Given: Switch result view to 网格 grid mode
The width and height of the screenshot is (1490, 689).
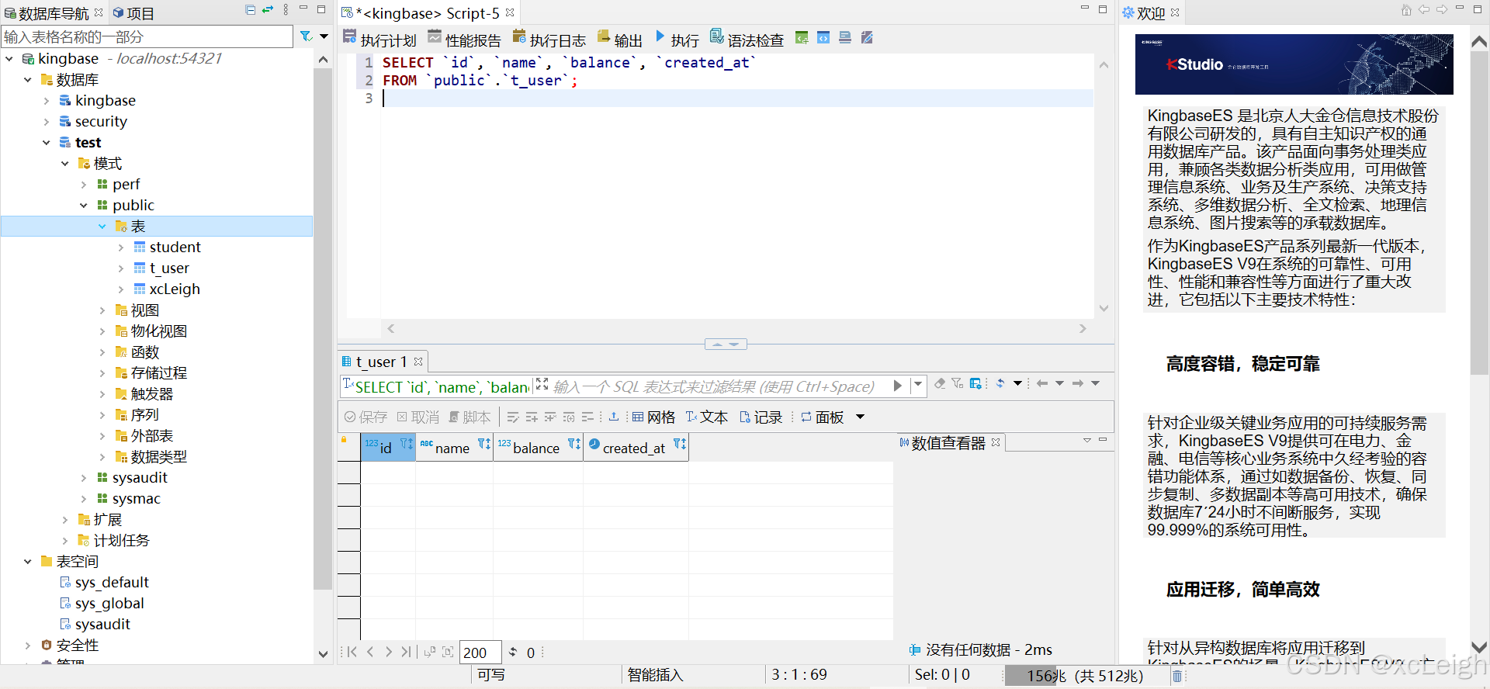Looking at the screenshot, I should [x=653, y=417].
